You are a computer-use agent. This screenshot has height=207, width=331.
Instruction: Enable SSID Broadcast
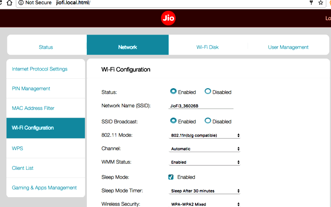pyautogui.click(x=173, y=121)
